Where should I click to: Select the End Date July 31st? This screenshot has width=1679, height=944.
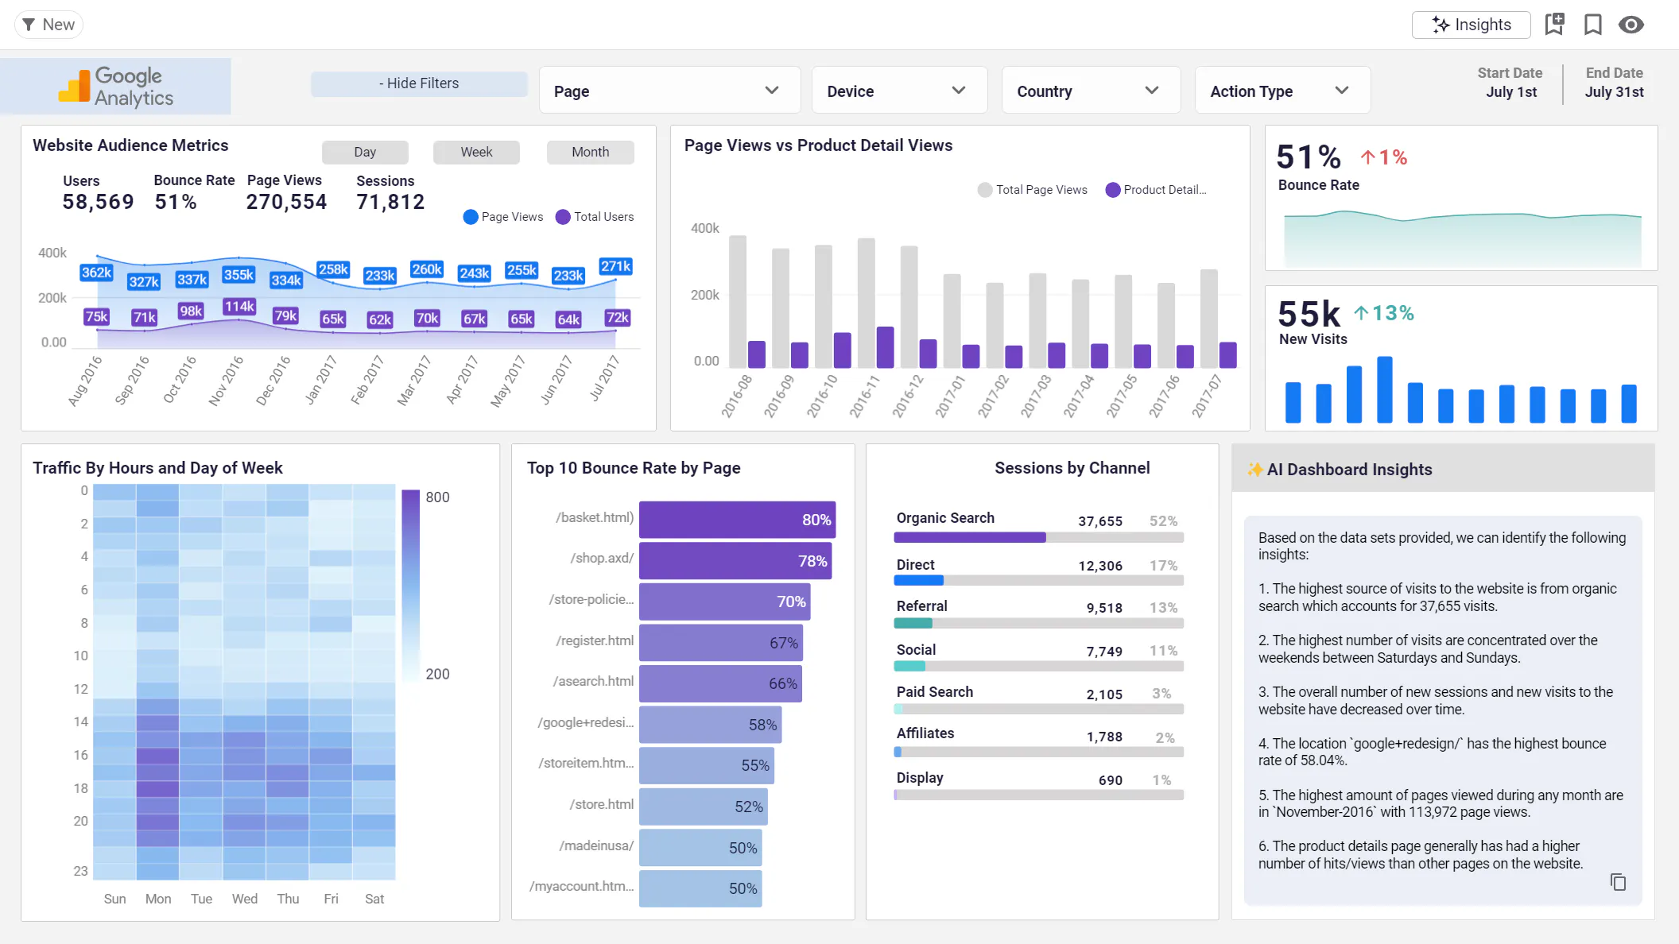click(1614, 83)
